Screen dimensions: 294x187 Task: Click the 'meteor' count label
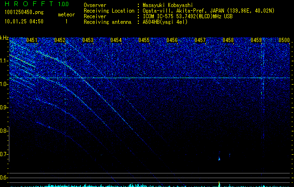click(66, 14)
